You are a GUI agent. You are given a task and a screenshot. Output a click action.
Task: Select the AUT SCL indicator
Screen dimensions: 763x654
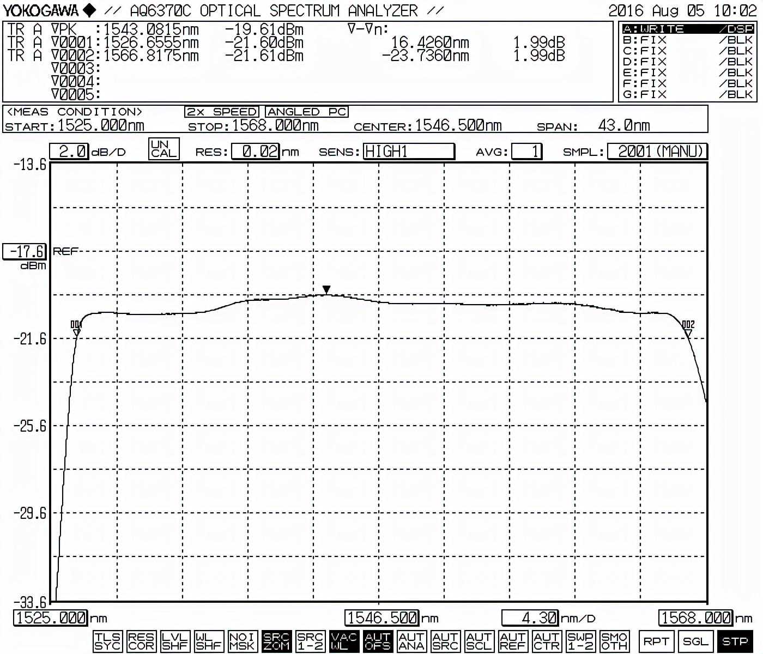point(479,641)
